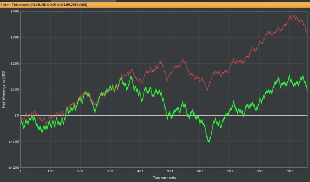Click the 'Net Winnings in USD' axis title

click(x=4, y=89)
